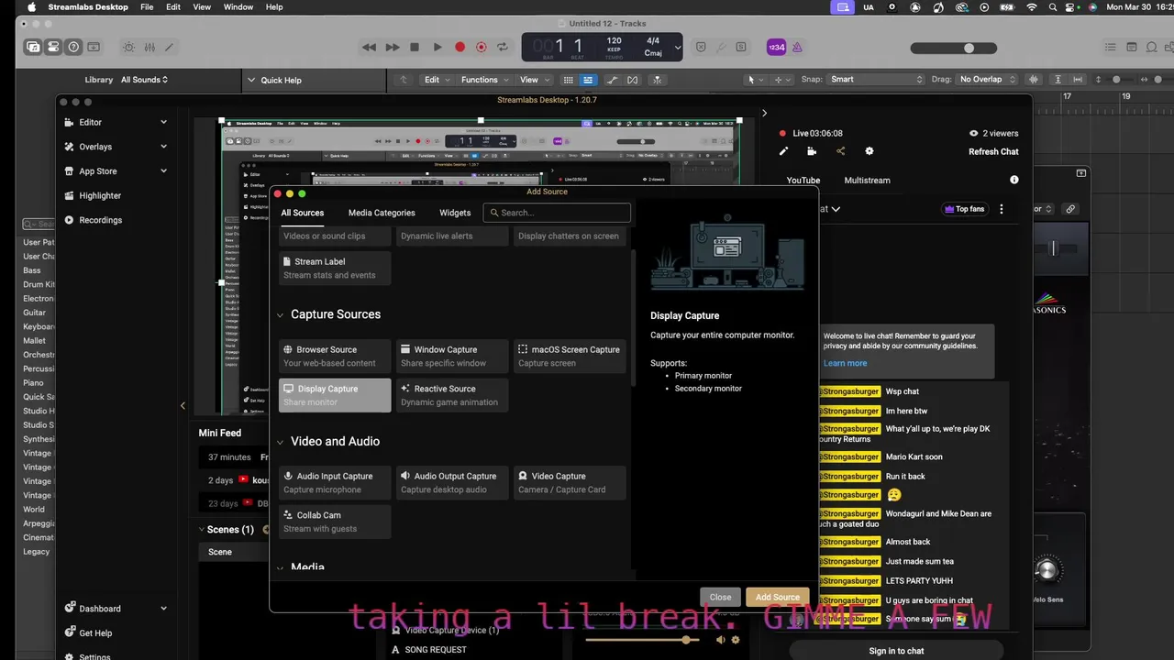Toggle Logic count-in 1234 button
Viewport: 1174px width, 660px height.
(x=777, y=47)
